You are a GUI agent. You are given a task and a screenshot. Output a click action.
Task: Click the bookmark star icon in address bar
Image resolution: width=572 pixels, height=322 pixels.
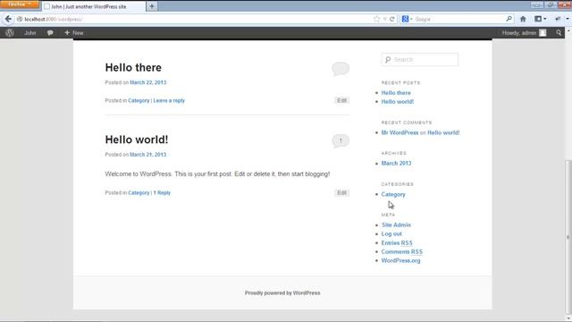tap(376, 19)
